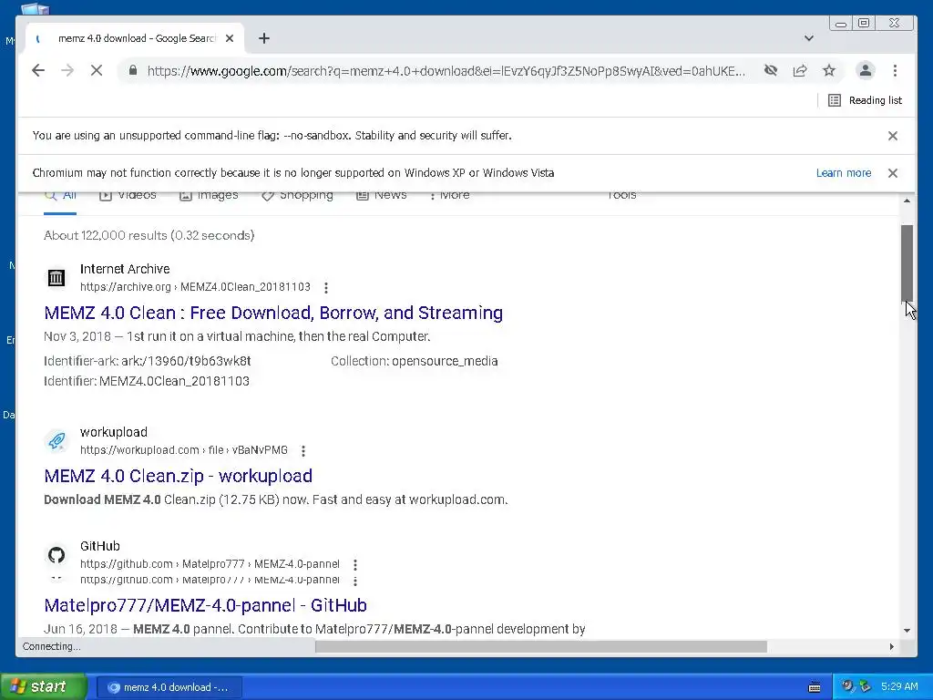Open the Windows start menu
Image resolution: width=933 pixels, height=700 pixels.
44,686
